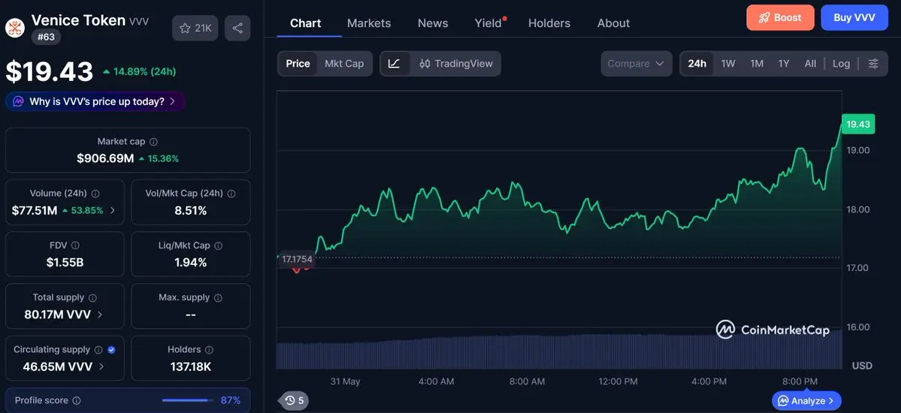
Task: Open the Chart tab
Action: [x=306, y=23]
